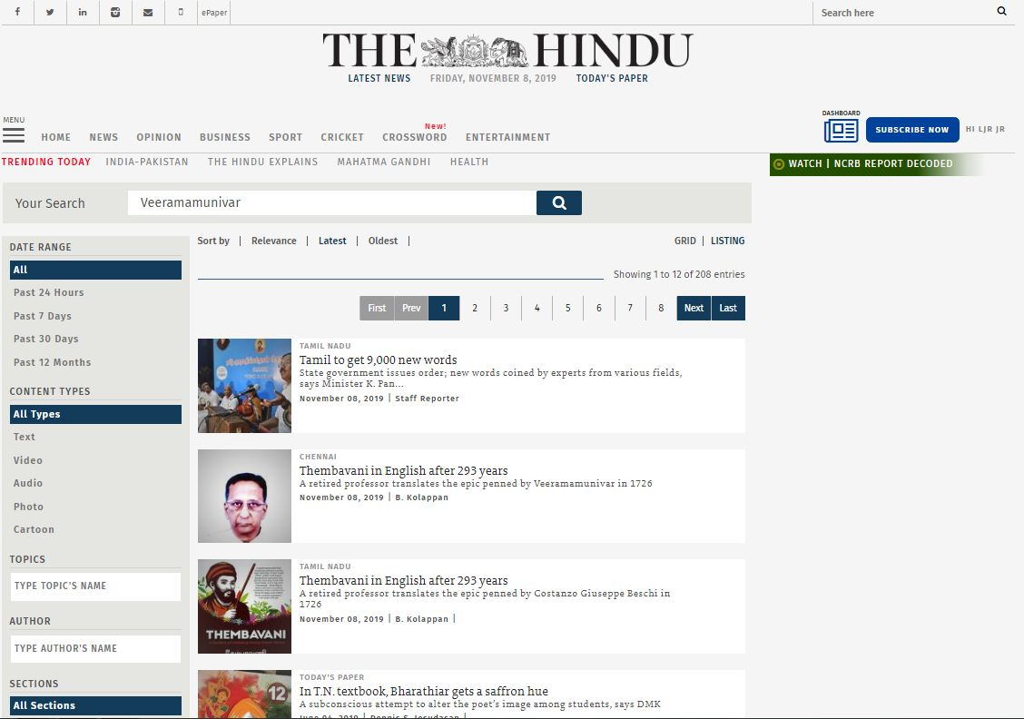Go to Latest News

pyautogui.click(x=379, y=78)
